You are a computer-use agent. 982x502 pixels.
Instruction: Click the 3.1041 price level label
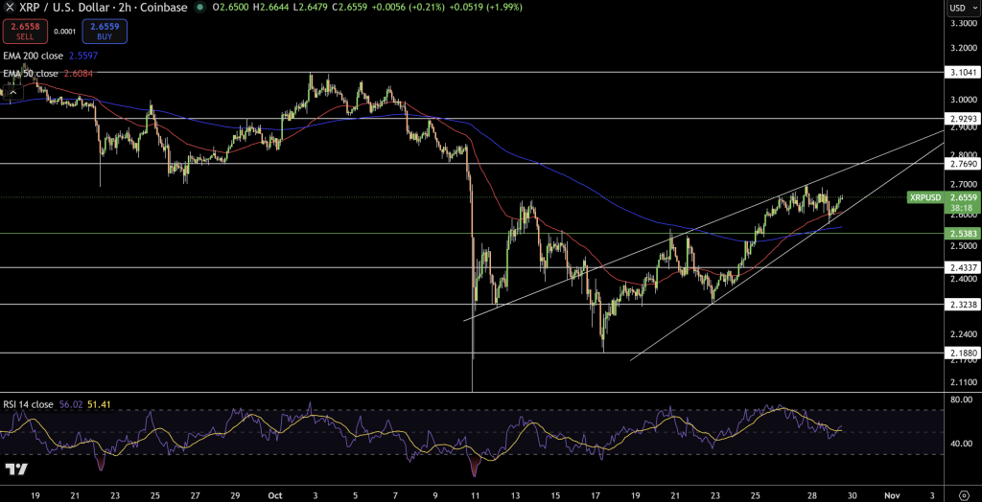[963, 73]
